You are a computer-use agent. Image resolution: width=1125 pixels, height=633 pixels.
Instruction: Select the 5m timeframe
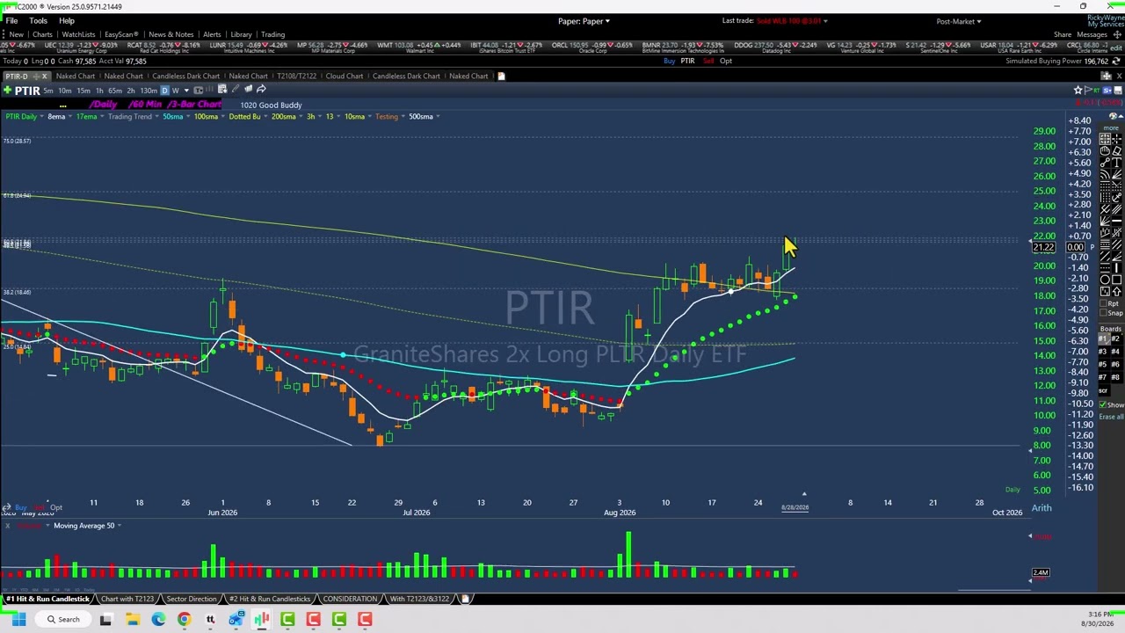(x=48, y=91)
